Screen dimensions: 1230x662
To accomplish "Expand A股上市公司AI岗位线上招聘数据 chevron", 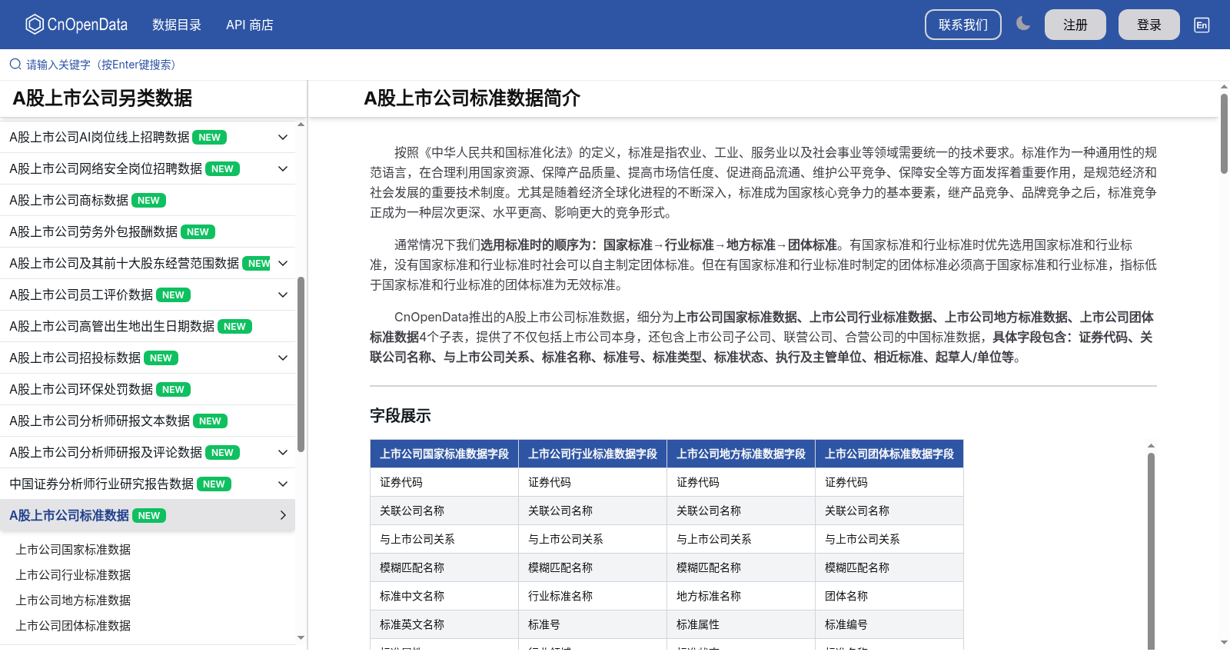I will 283,137.
